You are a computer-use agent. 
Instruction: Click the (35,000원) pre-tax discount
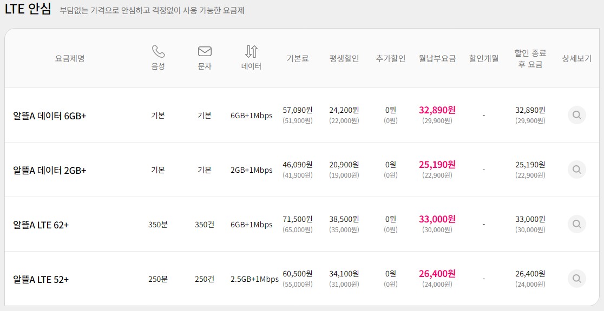[x=344, y=230]
